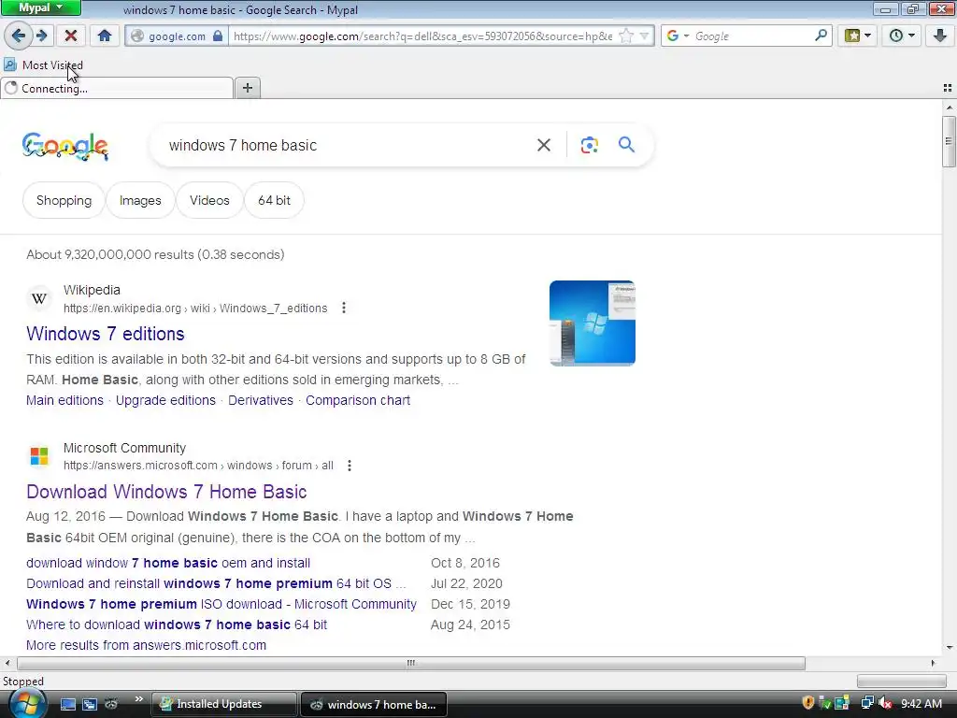Bookmark this page with the star icon

pos(626,36)
